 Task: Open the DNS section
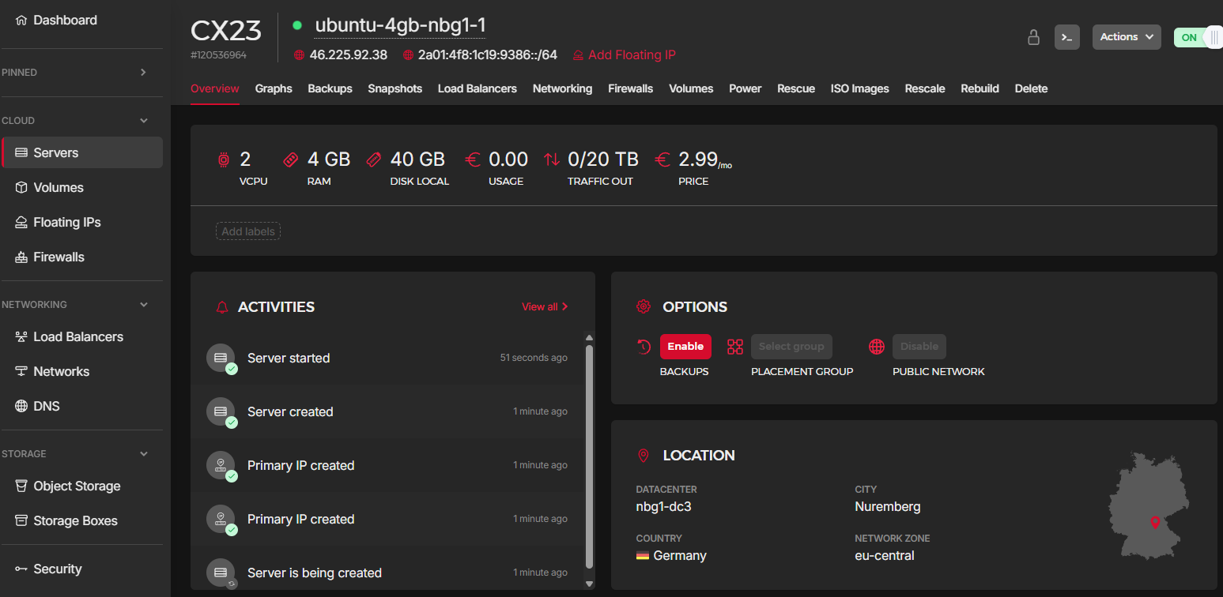coord(47,406)
